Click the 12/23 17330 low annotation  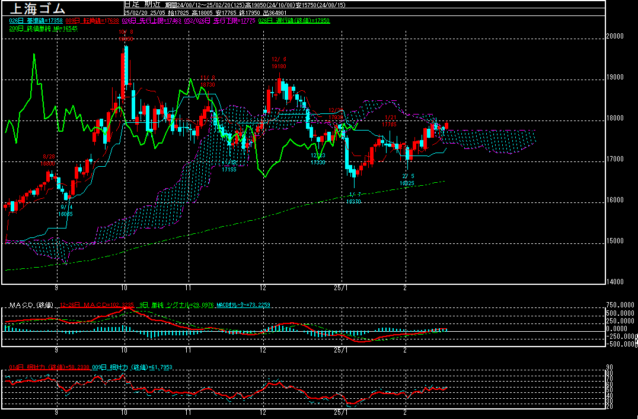(x=318, y=159)
